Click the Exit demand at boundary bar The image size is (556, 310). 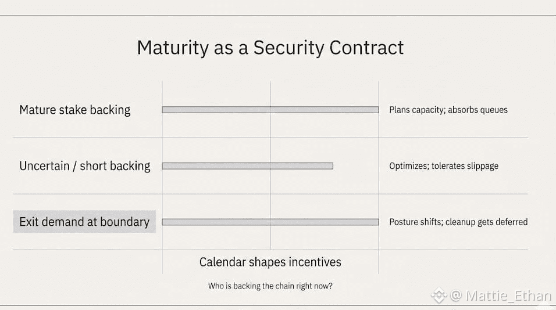(270, 222)
